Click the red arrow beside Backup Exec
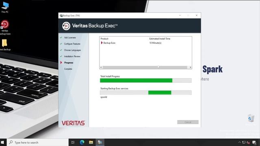The height and width of the screenshot is (146, 260). pos(102,43)
